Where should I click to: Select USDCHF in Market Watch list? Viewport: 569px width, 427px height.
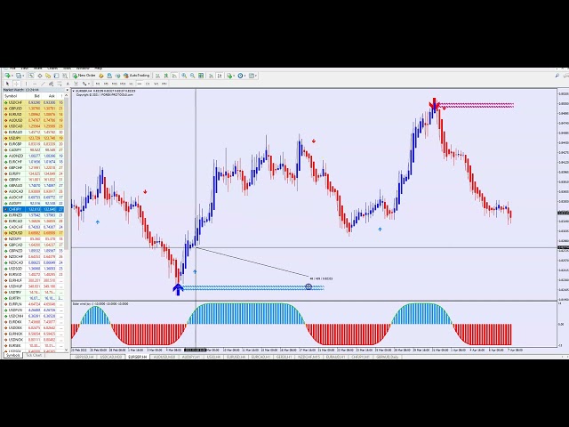[x=15, y=102]
